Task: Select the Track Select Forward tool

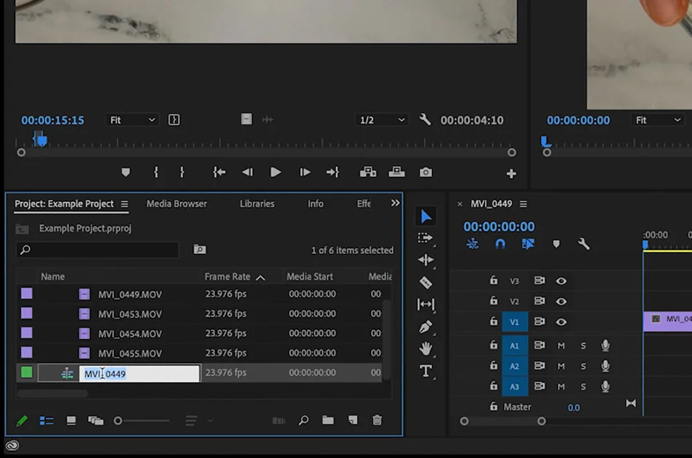Action: [x=426, y=238]
